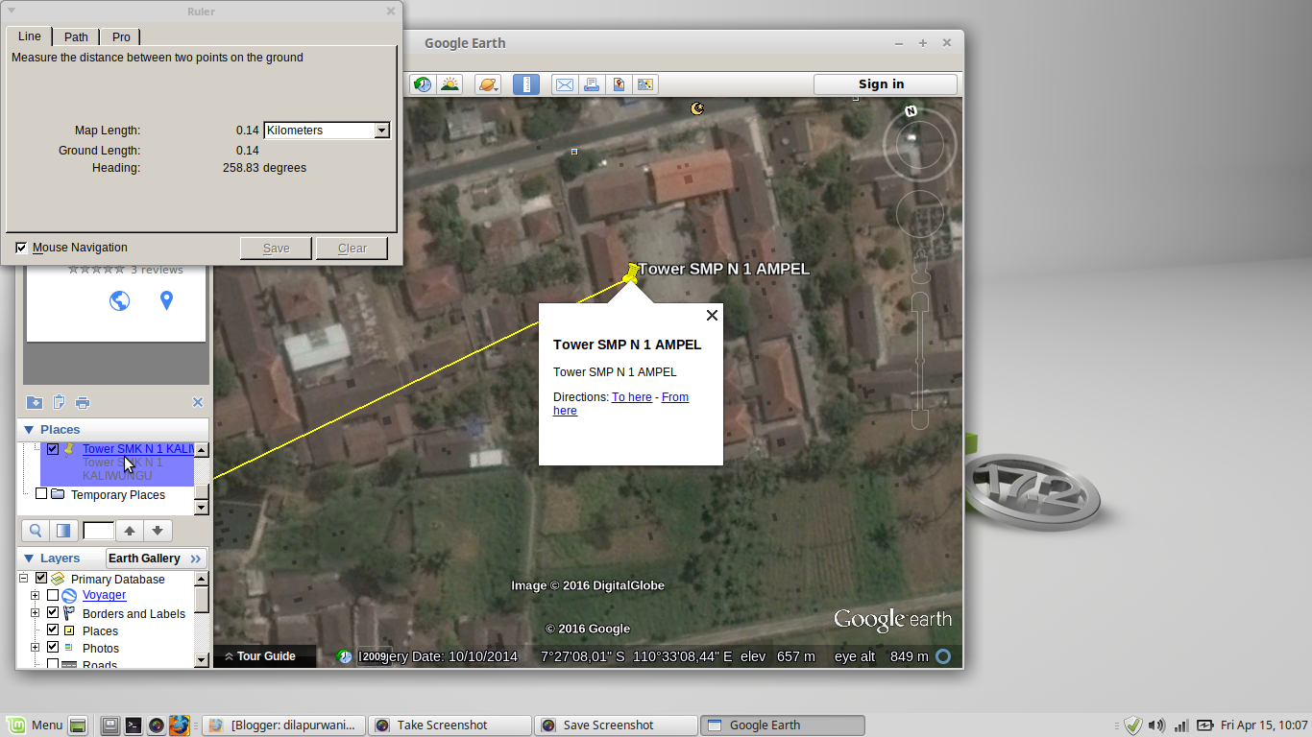Collapse the Layers panel triangle

[29, 559]
